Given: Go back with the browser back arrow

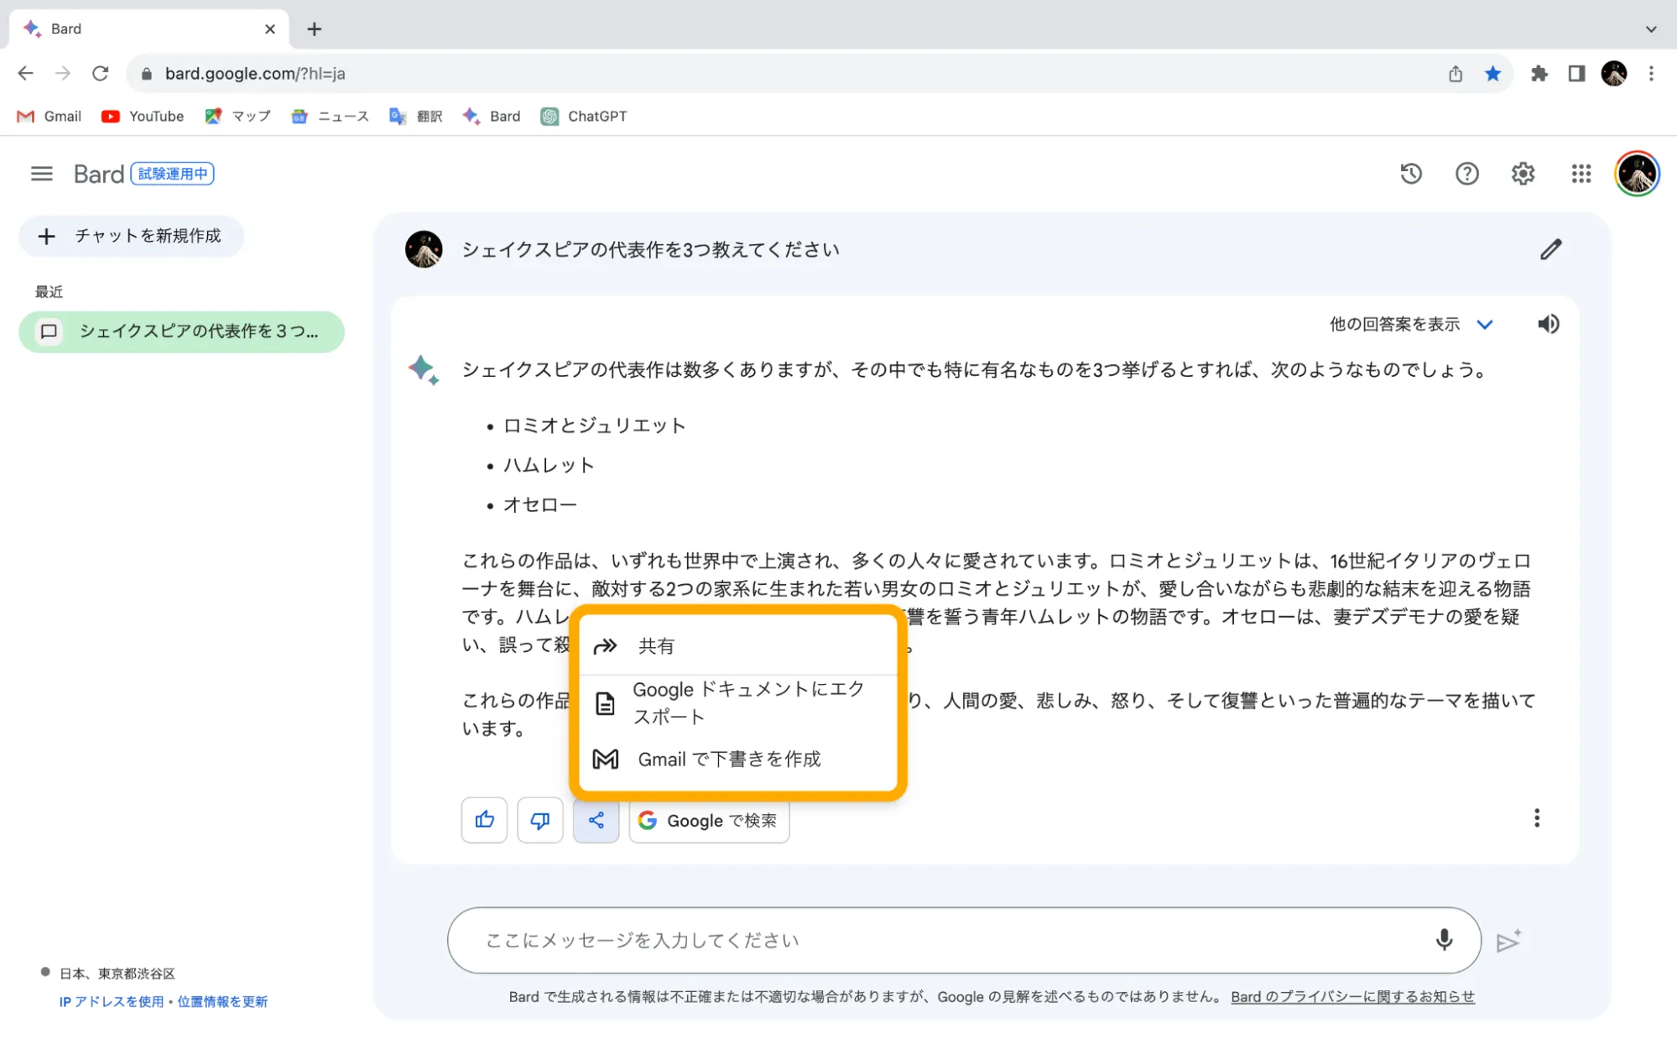Looking at the screenshot, I should (26, 74).
